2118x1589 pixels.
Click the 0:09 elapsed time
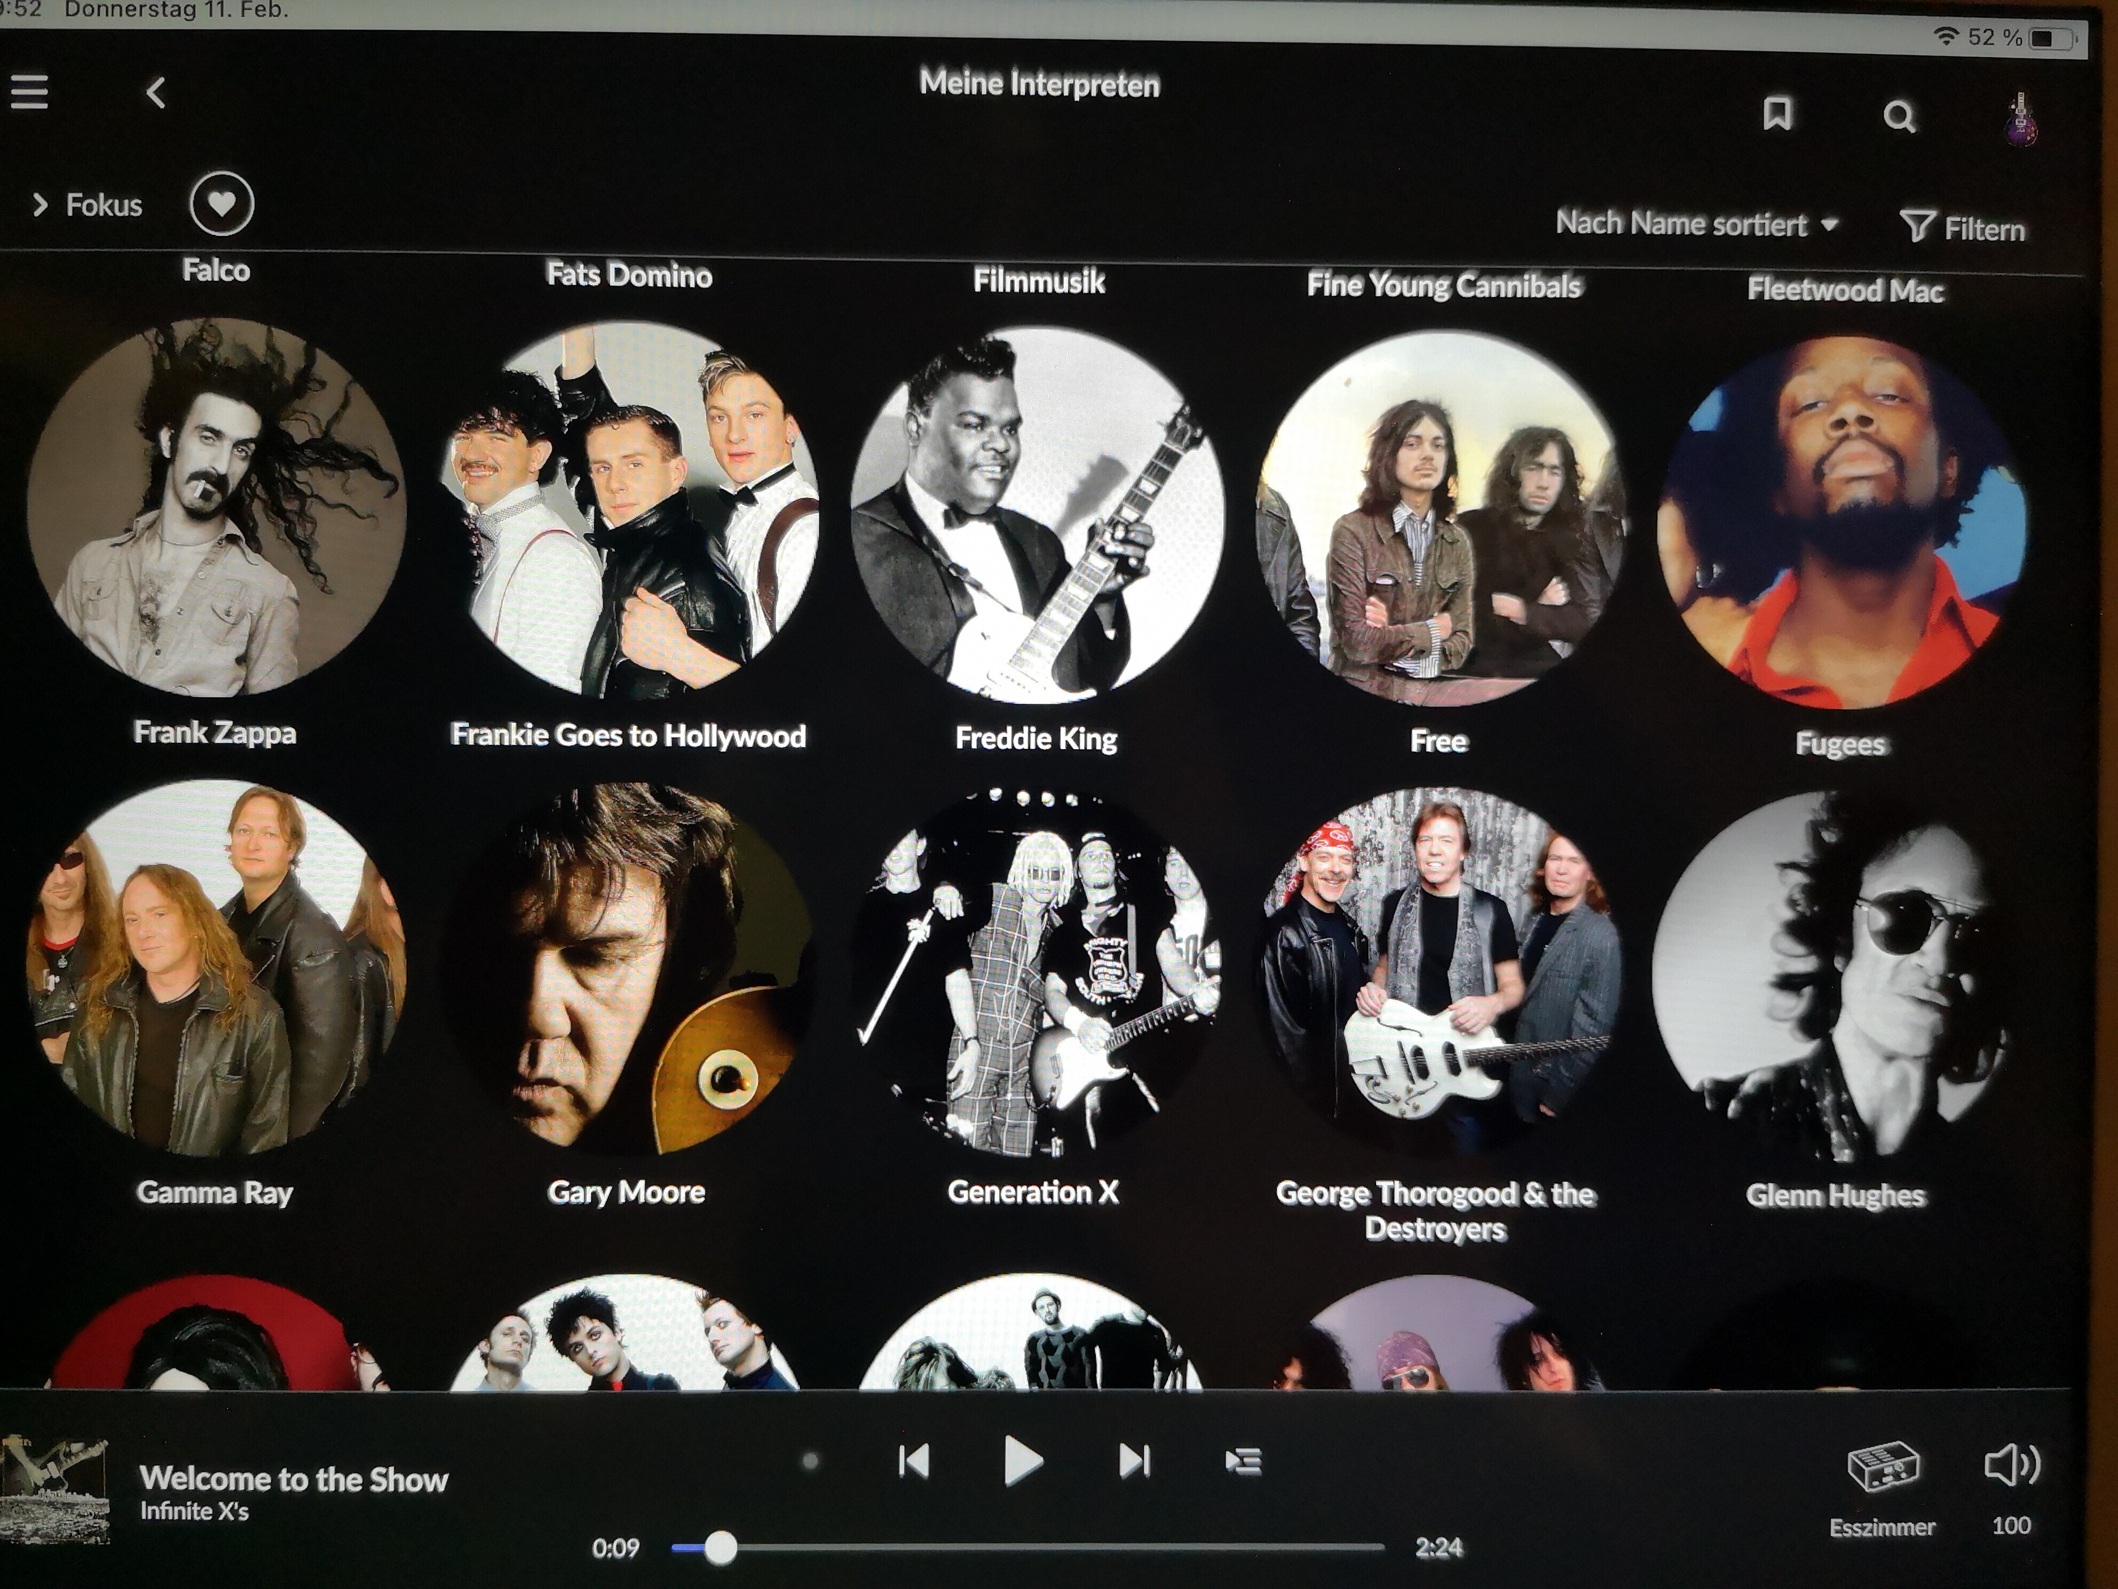[x=615, y=1549]
